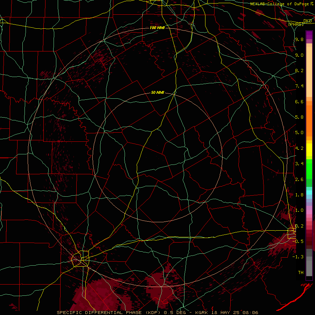The height and width of the screenshot is (315, 315).
Task: Pick the purple segment atop the color bar
Action: tap(309, 35)
